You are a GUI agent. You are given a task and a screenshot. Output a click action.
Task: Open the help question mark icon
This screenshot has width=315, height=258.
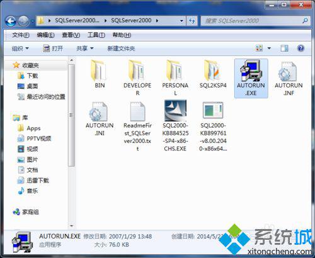tap(301, 48)
